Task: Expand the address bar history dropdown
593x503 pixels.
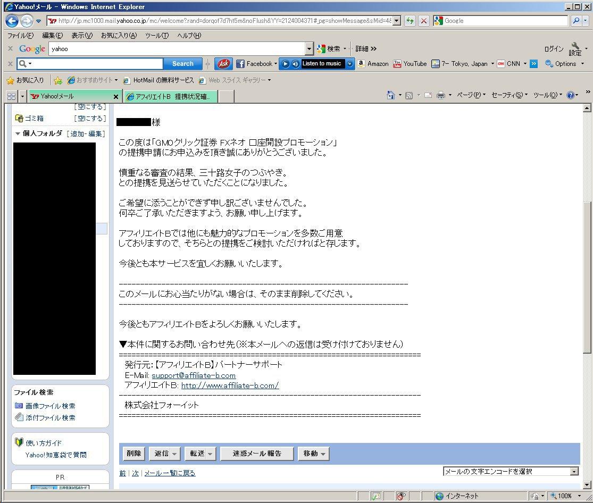Action: click(396, 21)
